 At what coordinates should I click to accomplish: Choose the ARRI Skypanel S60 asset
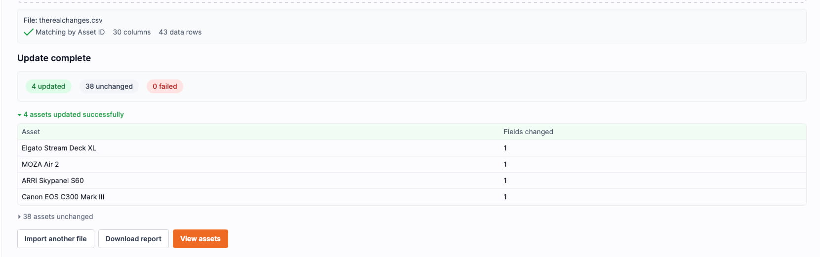click(x=53, y=181)
